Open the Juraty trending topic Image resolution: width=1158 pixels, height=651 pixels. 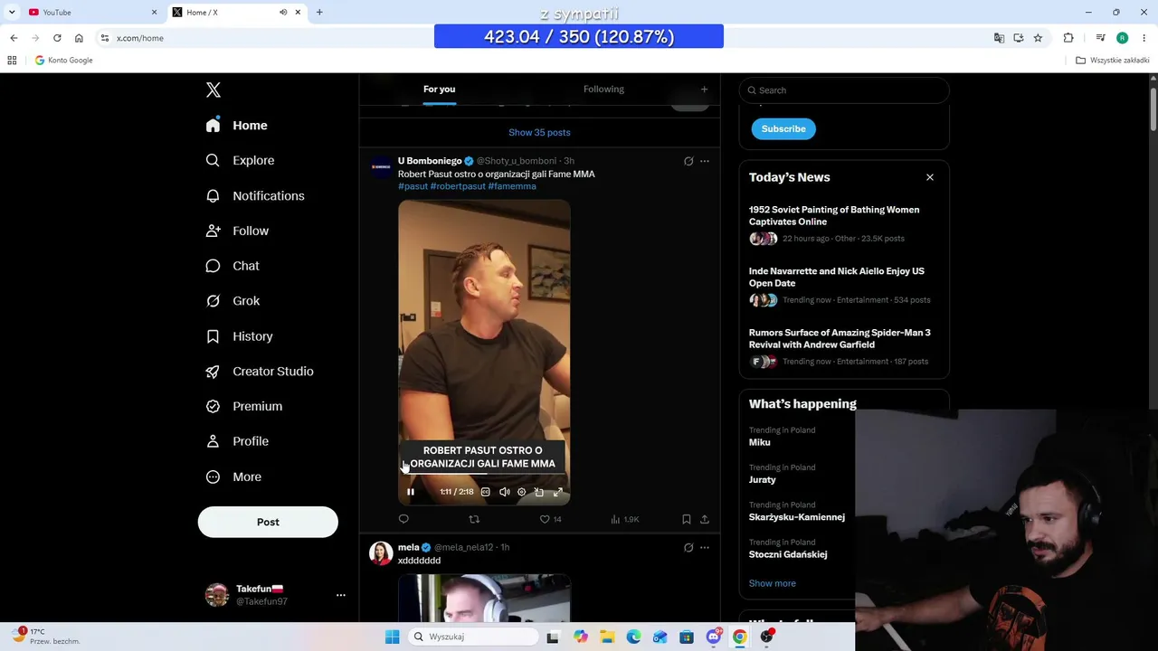(x=763, y=479)
